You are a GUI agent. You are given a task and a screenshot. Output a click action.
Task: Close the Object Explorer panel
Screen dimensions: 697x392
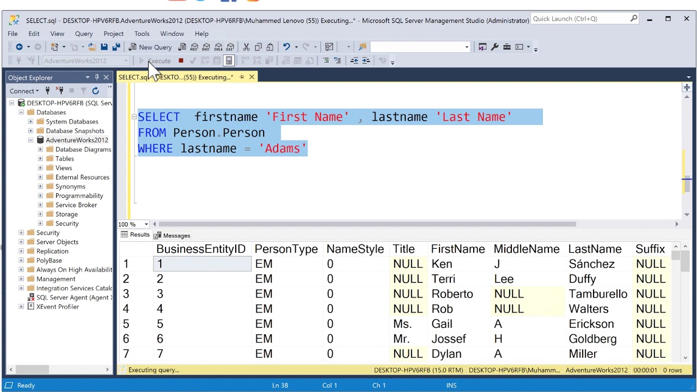click(x=106, y=77)
